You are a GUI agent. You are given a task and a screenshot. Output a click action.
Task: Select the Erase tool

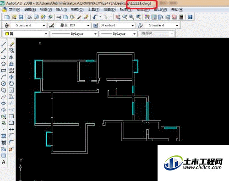(11, 44)
